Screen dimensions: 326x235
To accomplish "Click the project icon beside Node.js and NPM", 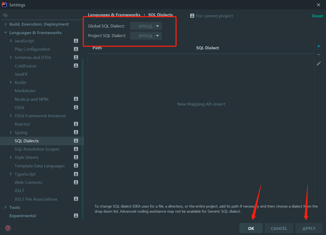I will [76, 99].
